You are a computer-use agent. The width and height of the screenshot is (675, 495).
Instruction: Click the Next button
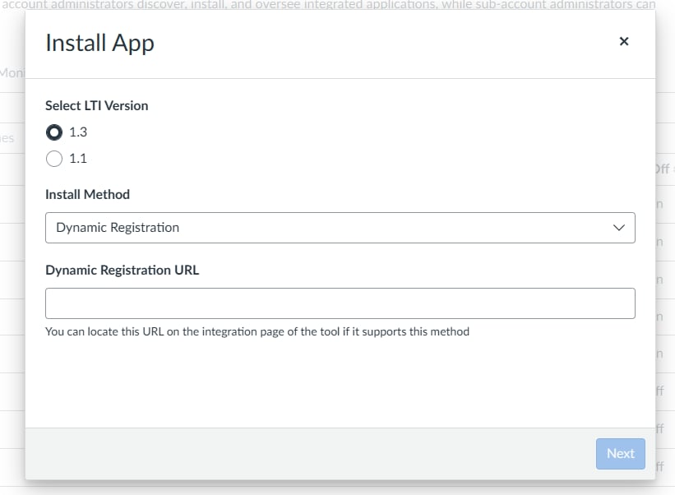point(621,454)
